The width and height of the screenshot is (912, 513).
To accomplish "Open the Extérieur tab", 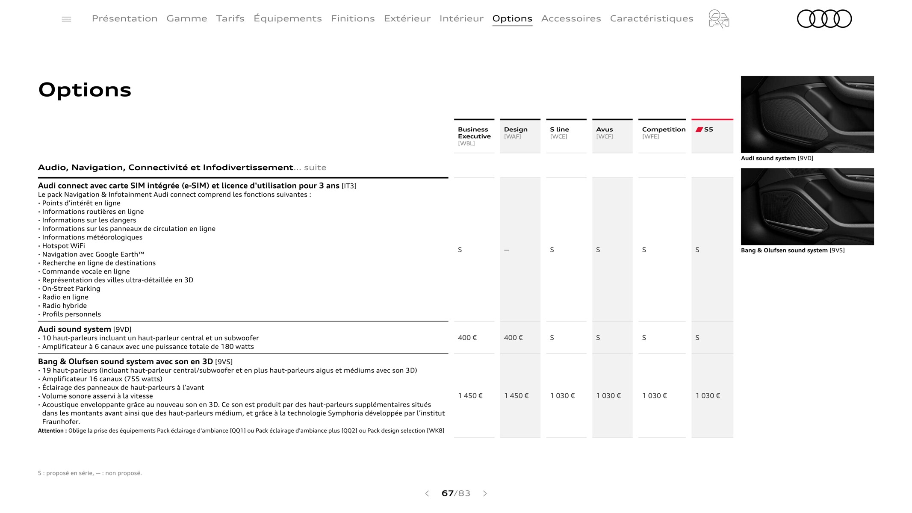I will (x=407, y=18).
